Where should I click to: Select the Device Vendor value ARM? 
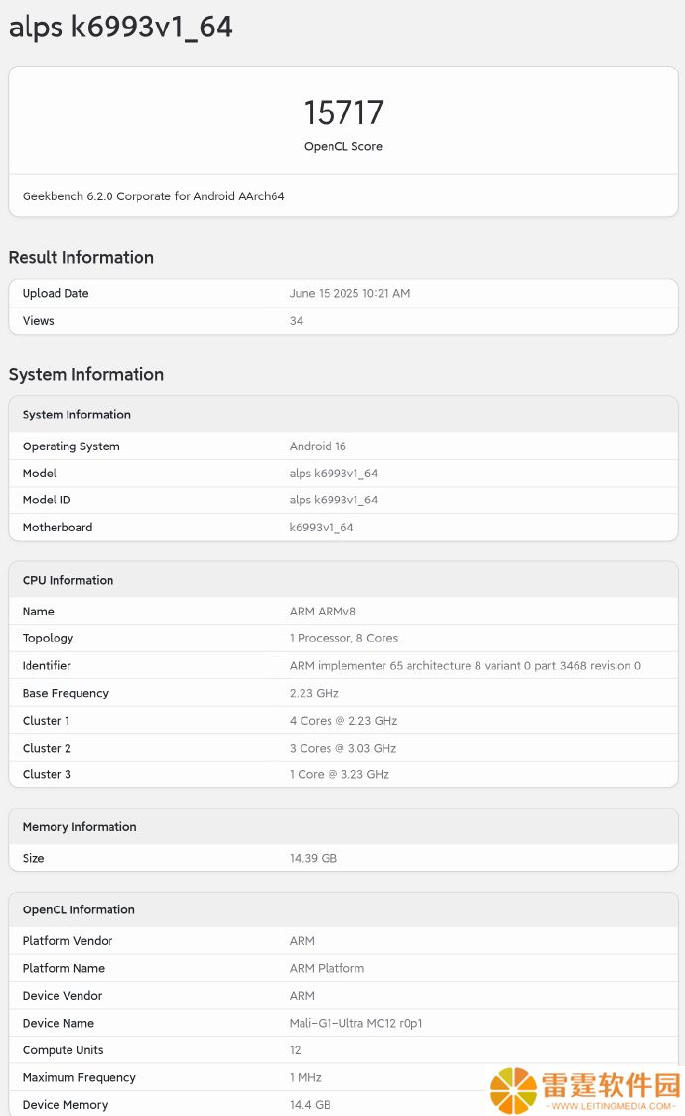(303, 996)
